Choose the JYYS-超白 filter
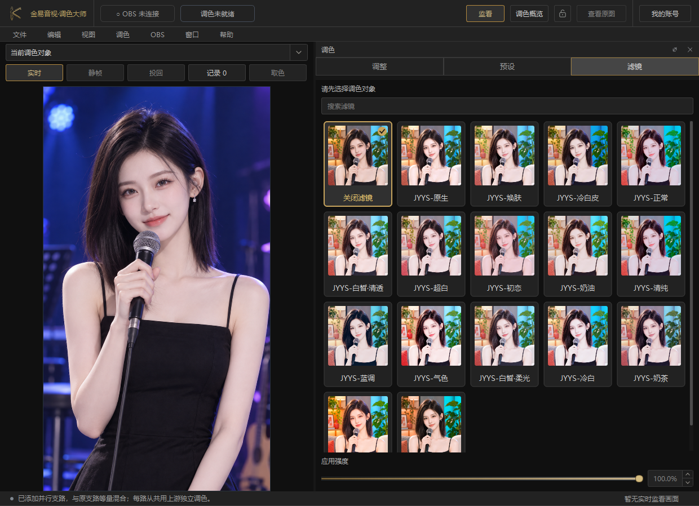 coord(431,254)
